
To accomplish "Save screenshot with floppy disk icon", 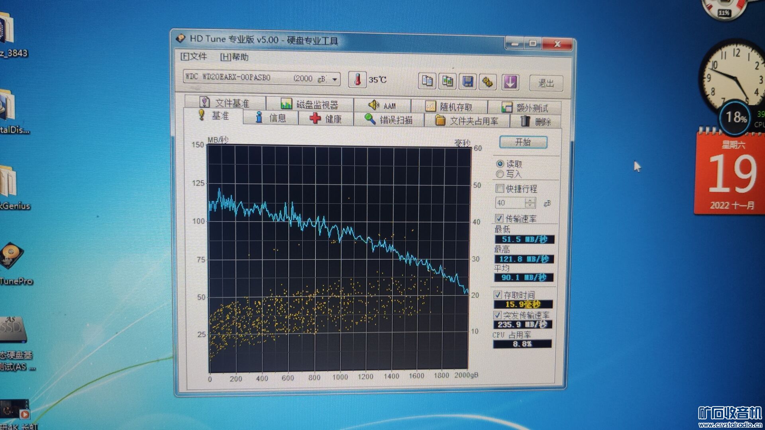I will pyautogui.click(x=468, y=82).
